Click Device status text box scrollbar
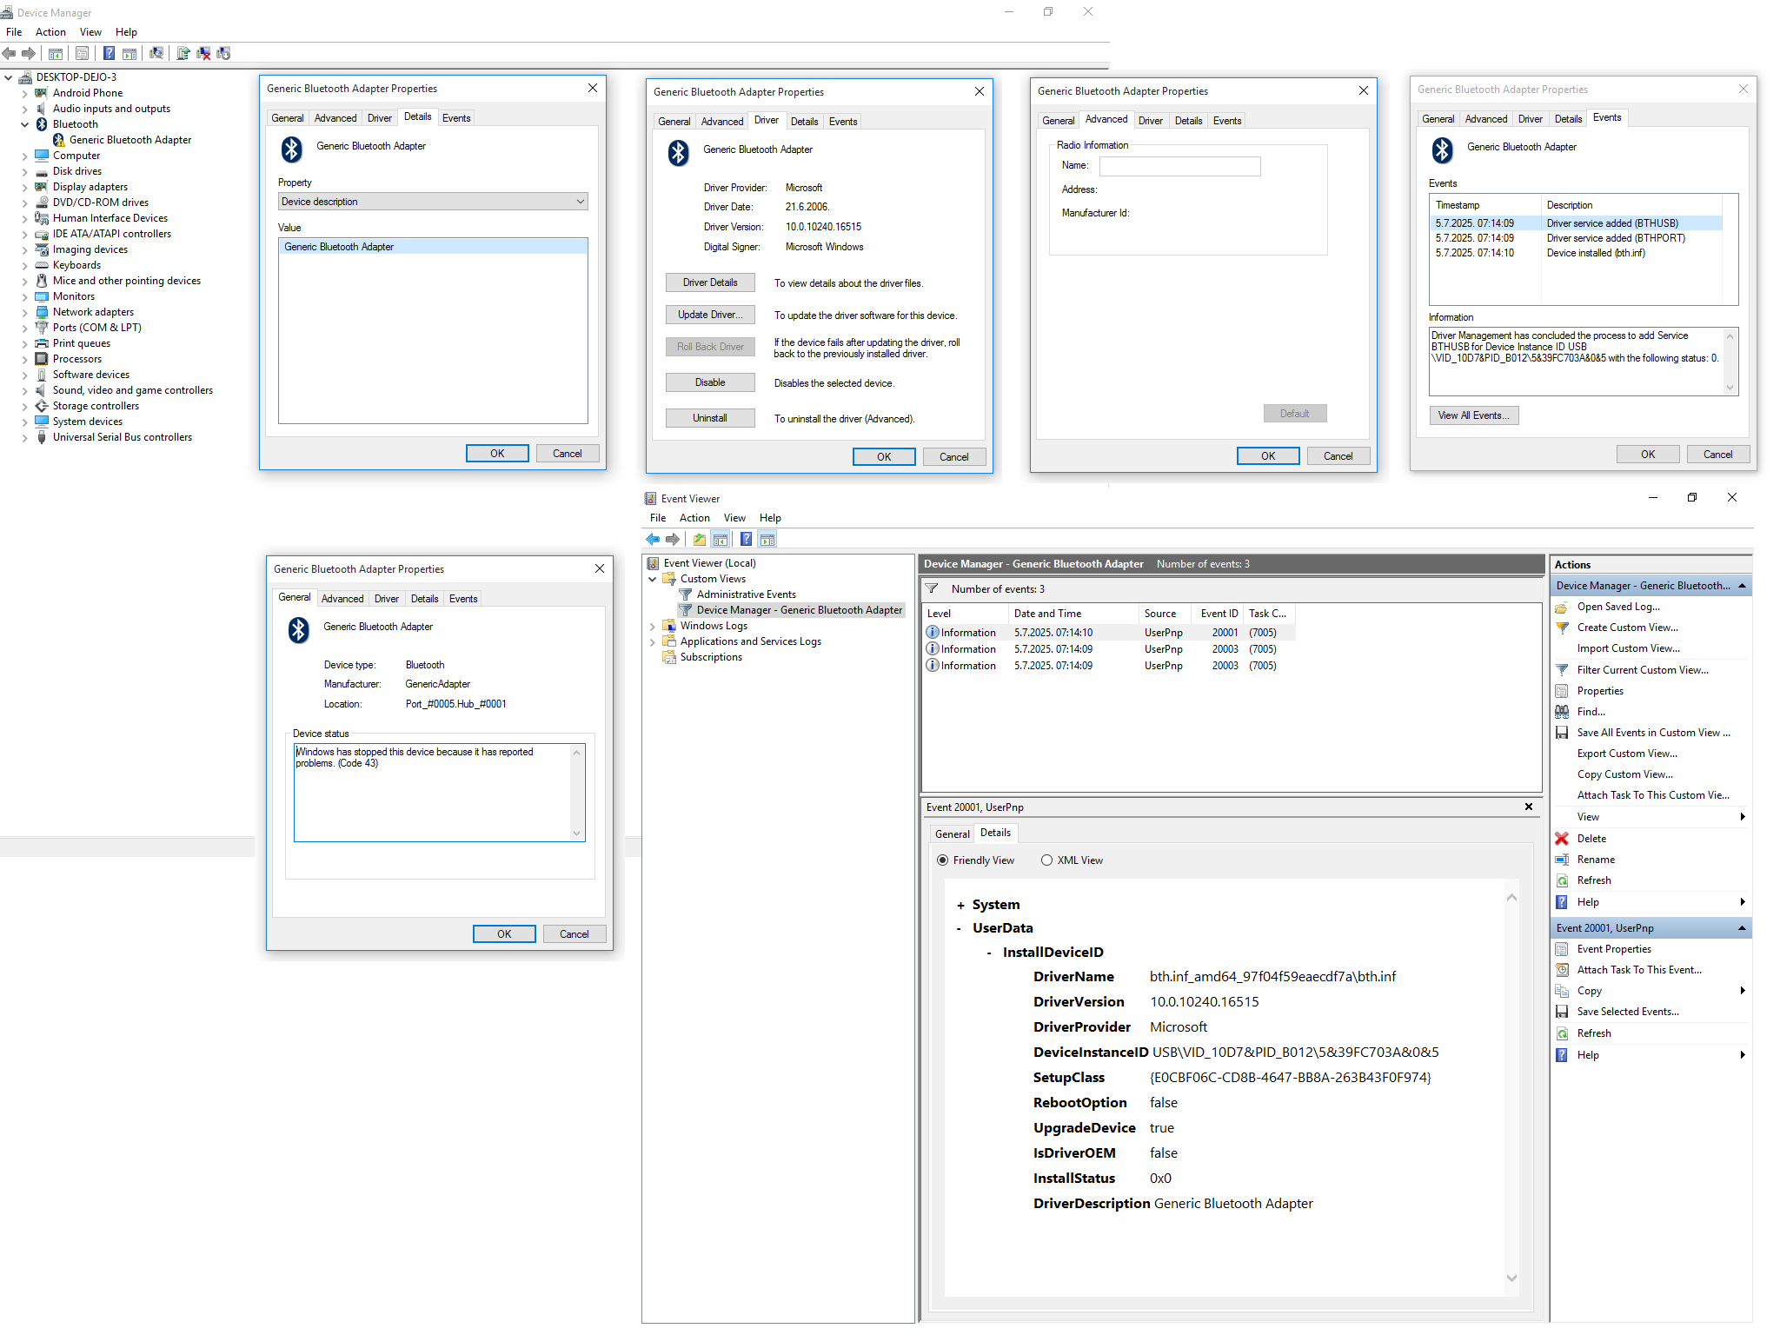The height and width of the screenshot is (1335, 1780). [x=576, y=793]
